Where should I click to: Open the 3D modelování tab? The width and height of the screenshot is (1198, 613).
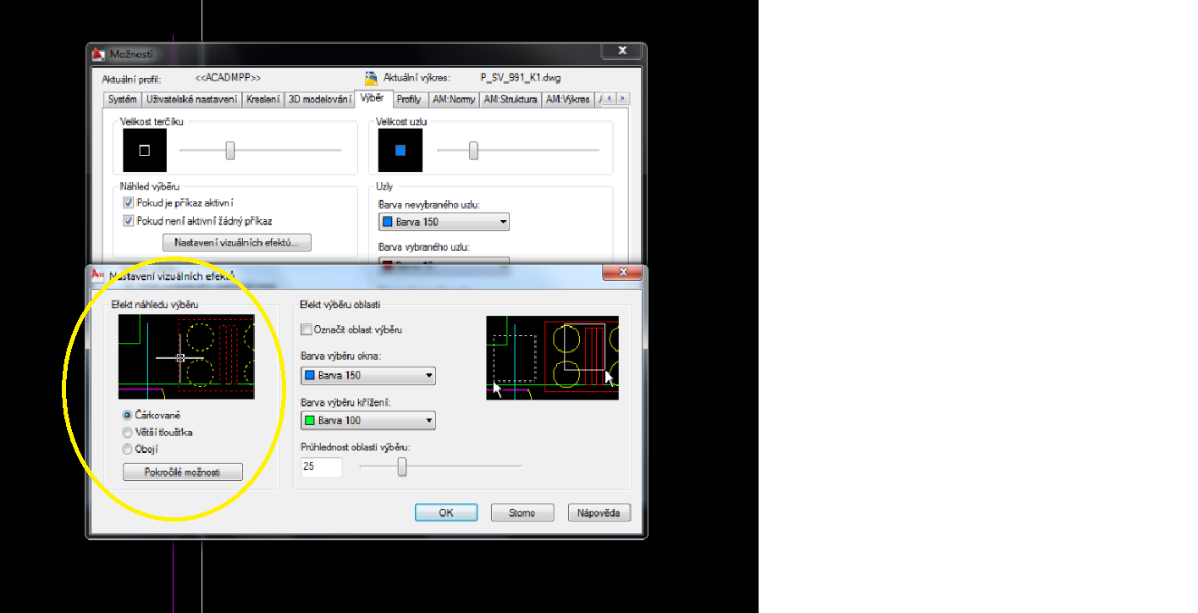(x=319, y=100)
